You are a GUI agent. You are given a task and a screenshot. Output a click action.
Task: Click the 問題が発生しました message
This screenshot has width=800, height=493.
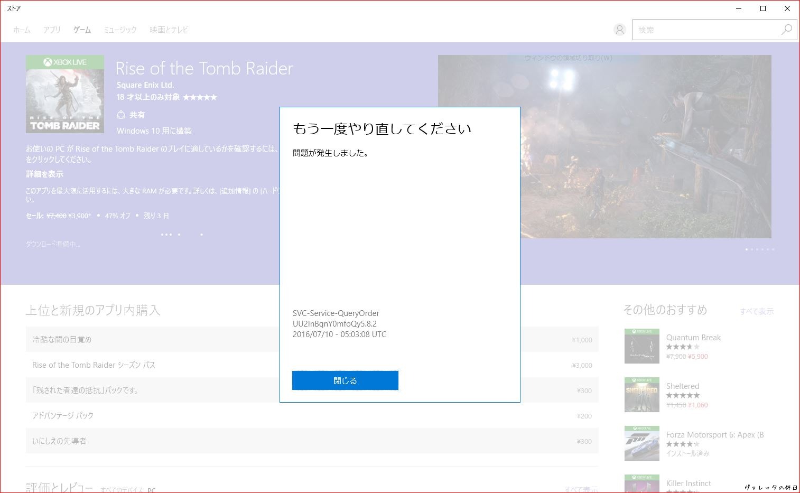point(331,153)
